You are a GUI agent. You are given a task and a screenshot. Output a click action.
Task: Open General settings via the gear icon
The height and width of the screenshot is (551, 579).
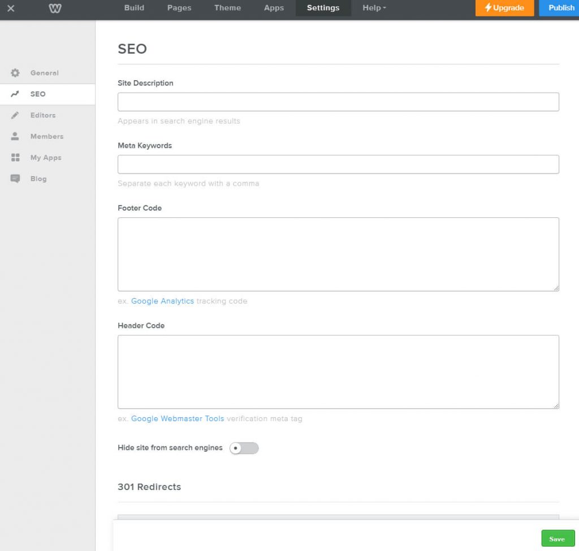tap(16, 73)
